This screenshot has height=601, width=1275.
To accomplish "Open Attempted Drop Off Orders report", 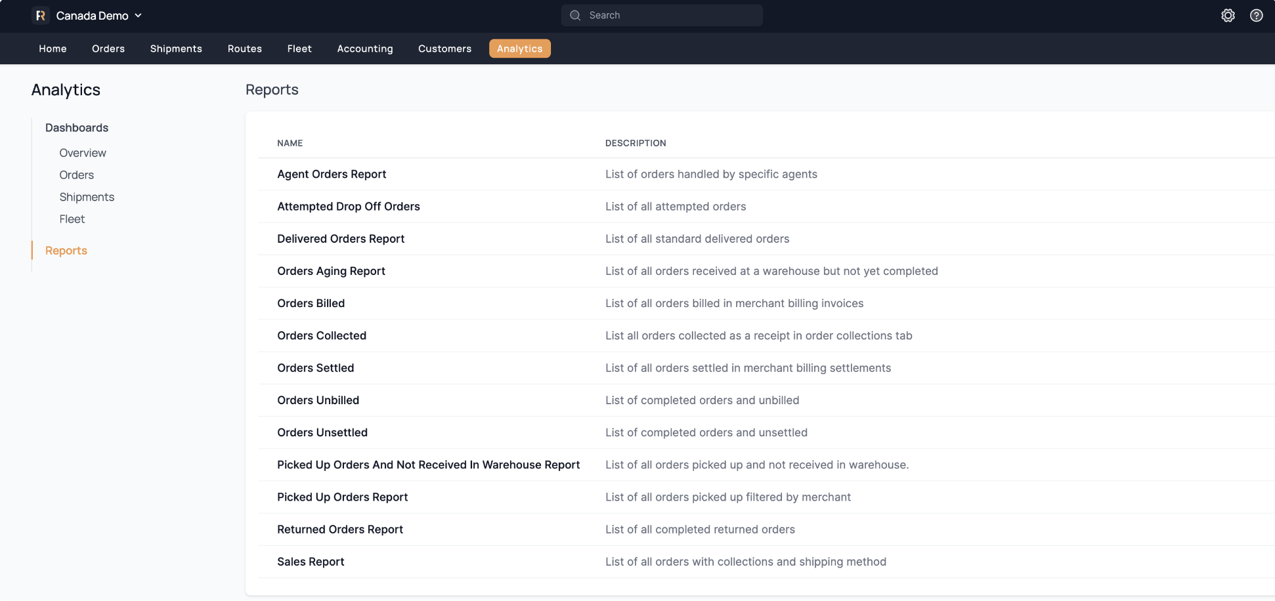I will click(x=349, y=207).
